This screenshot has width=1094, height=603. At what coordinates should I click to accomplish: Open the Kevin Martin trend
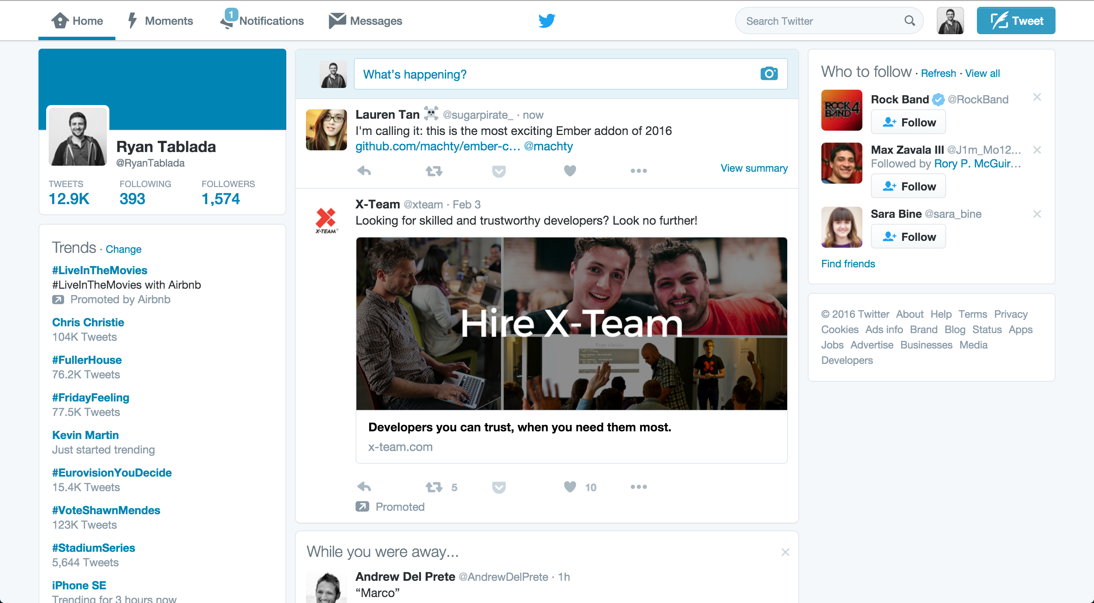point(85,435)
